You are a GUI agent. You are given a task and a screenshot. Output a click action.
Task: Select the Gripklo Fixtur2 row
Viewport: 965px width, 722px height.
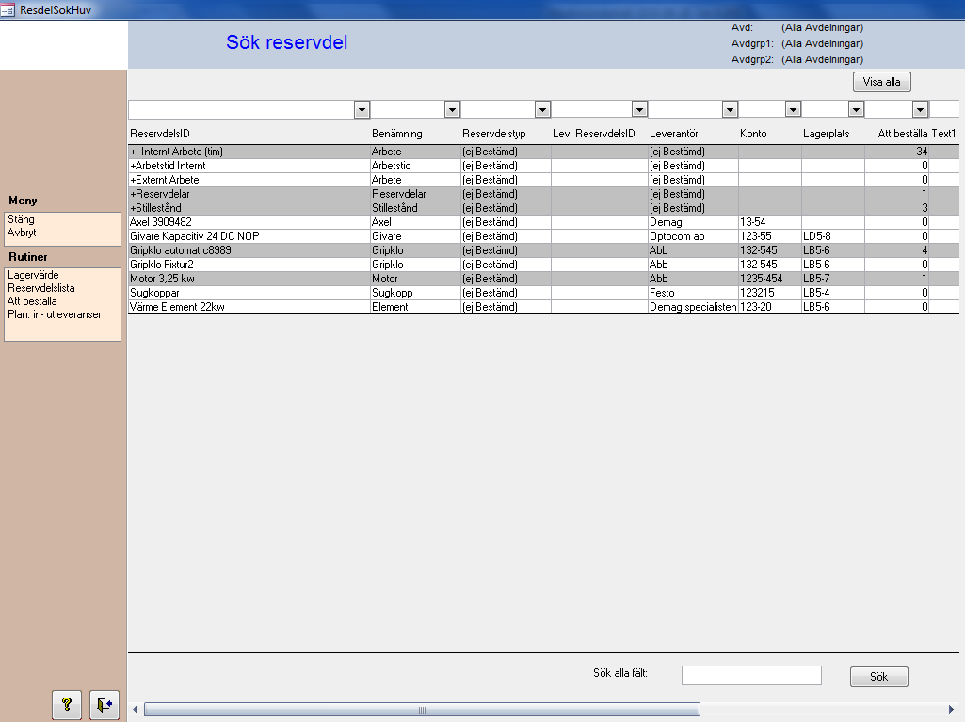click(543, 265)
